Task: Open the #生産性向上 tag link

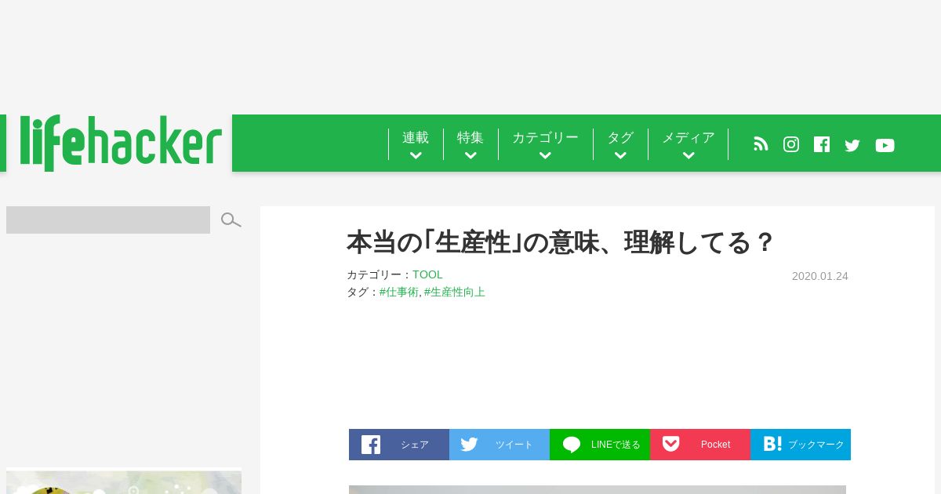Action: 455,292
